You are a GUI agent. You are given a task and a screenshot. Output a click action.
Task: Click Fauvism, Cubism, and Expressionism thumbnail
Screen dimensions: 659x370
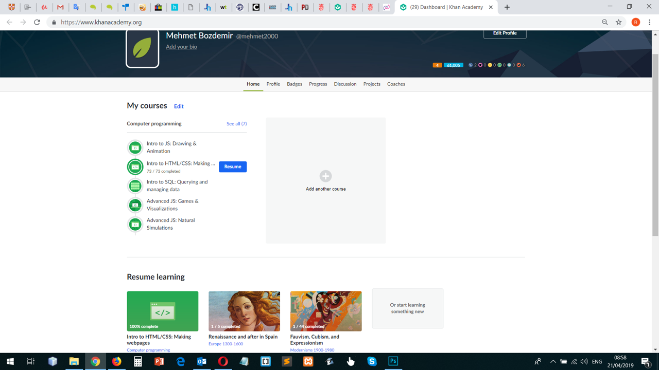pos(326,311)
